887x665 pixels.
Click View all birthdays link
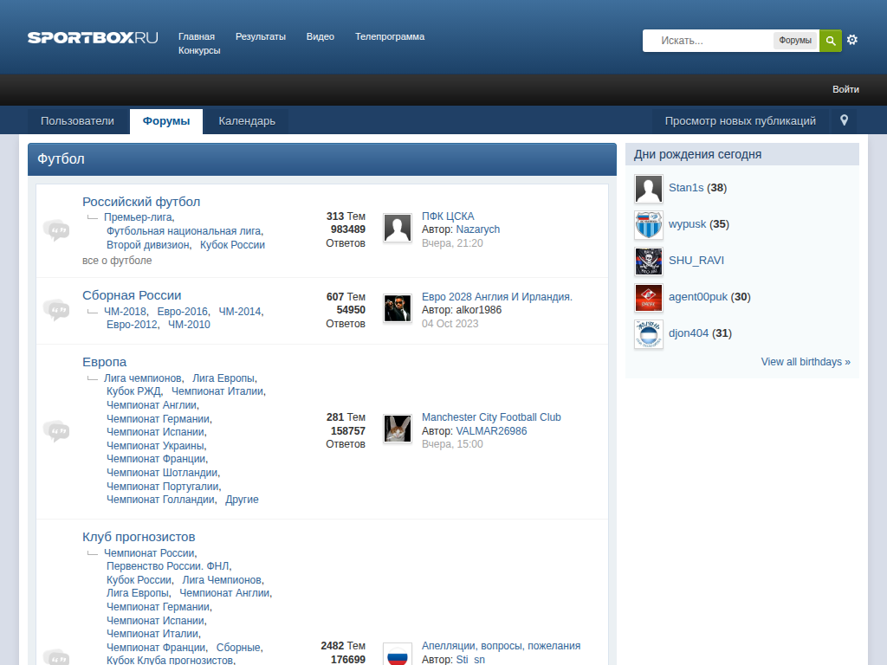(x=806, y=362)
